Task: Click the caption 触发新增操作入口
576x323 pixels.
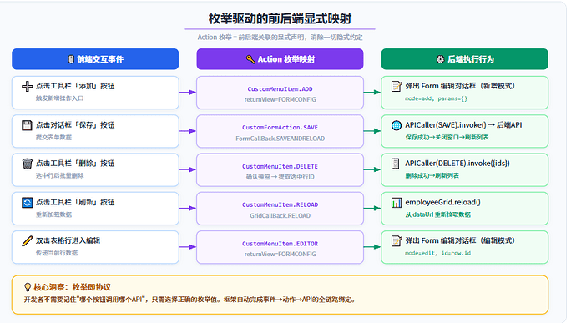Action: coord(60,98)
